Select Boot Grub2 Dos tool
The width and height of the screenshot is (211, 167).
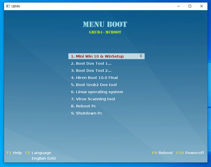(x=94, y=85)
